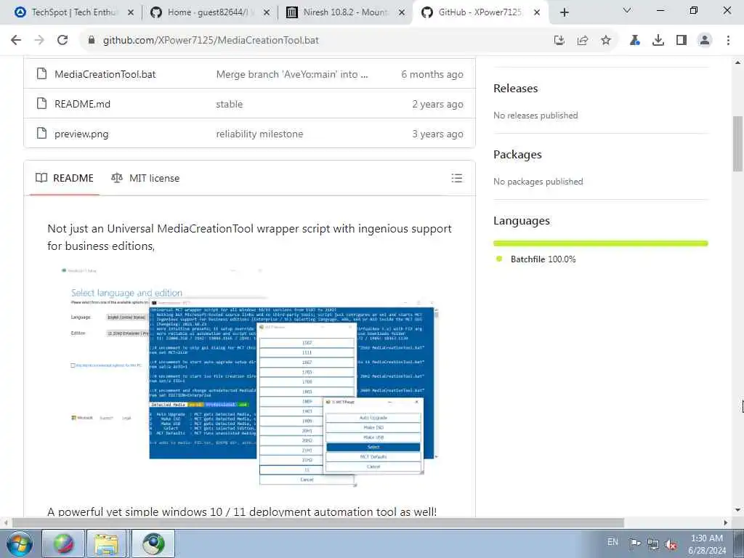Open the Packages heading link
Image resolution: width=744 pixels, height=558 pixels.
[517, 155]
